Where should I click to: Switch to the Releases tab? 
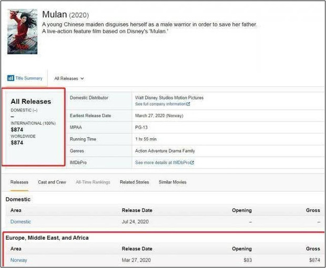[x=19, y=182]
